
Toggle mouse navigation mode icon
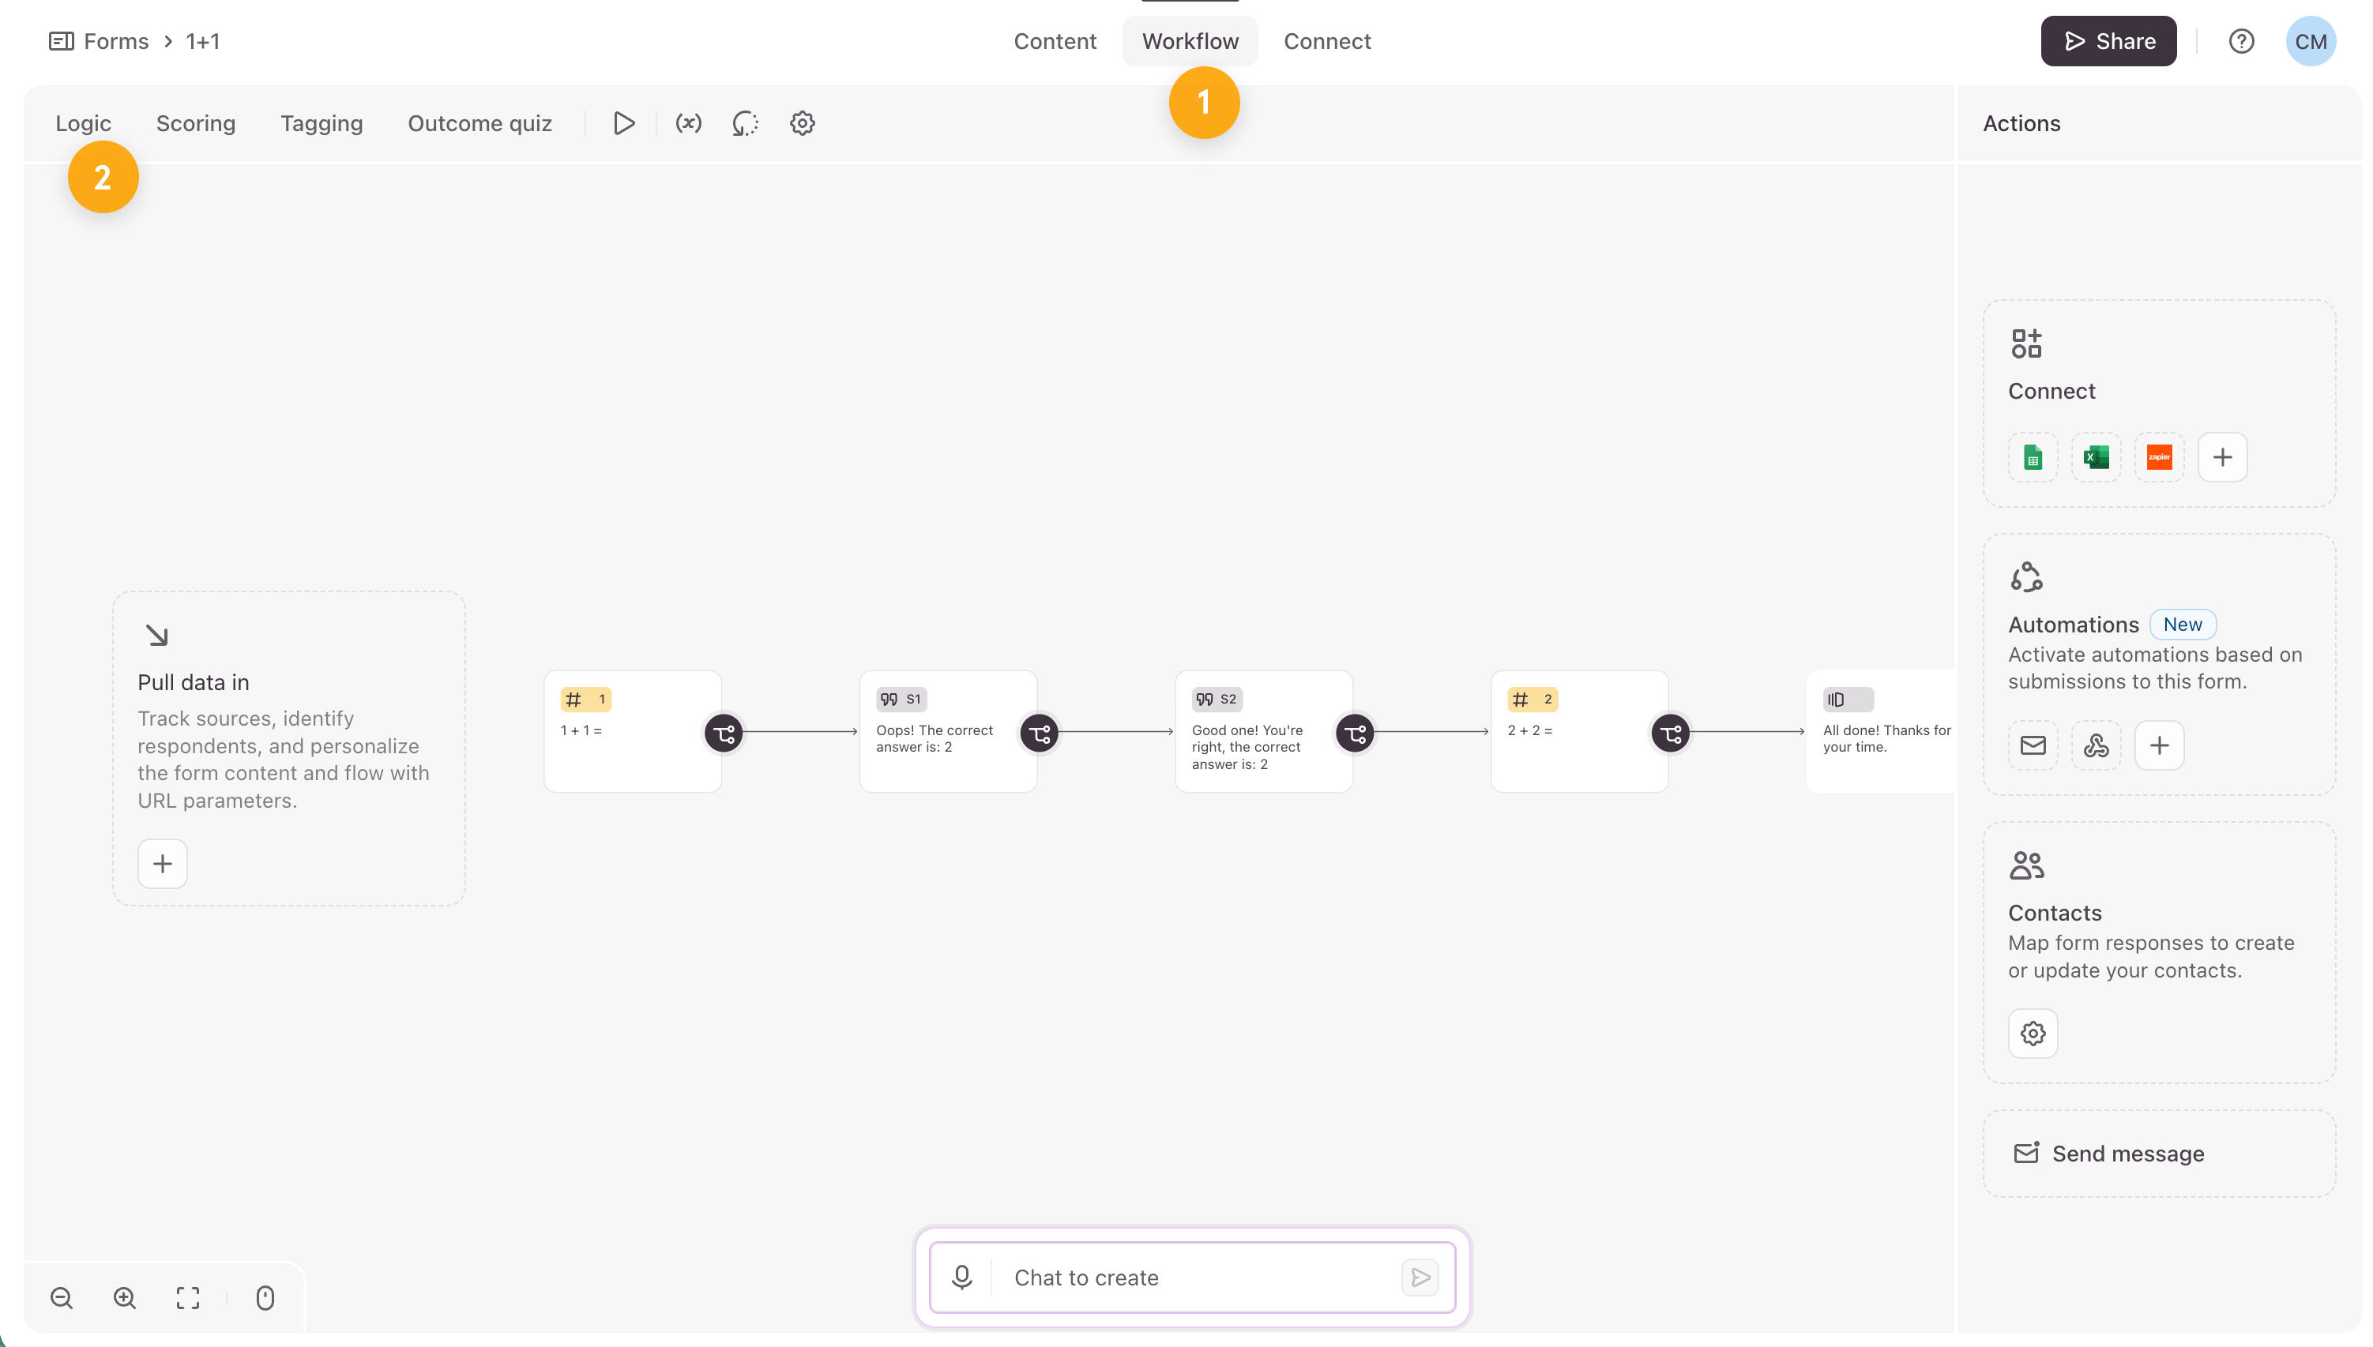click(265, 1297)
